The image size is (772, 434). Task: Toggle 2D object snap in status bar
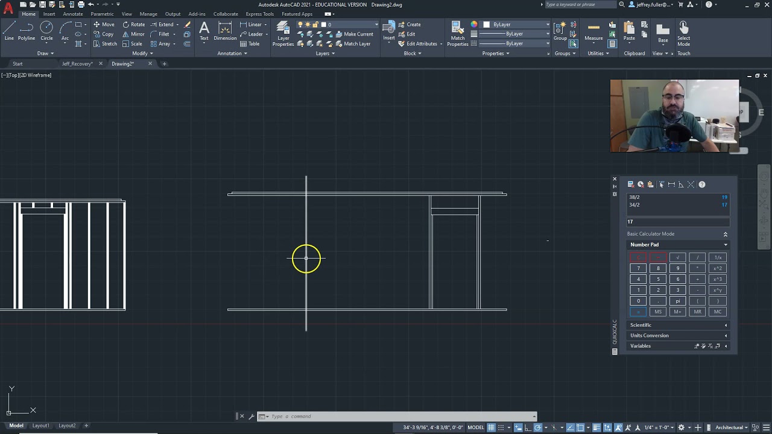pyautogui.click(x=580, y=427)
